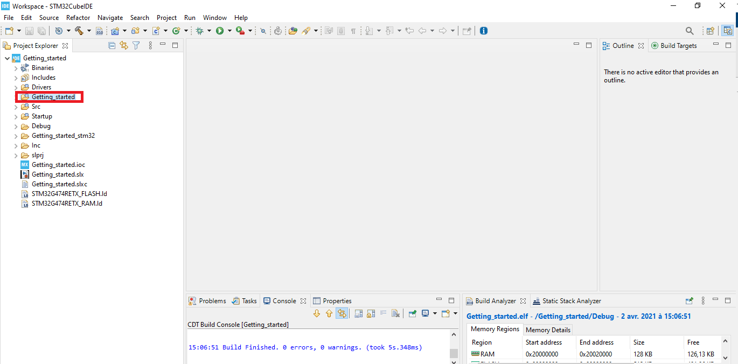738x364 pixels.
Task: Collapse all in Project Explorer
Action: point(112,46)
